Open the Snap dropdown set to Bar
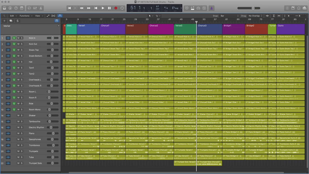The width and height of the screenshot is (309, 174). (x=230, y=16)
